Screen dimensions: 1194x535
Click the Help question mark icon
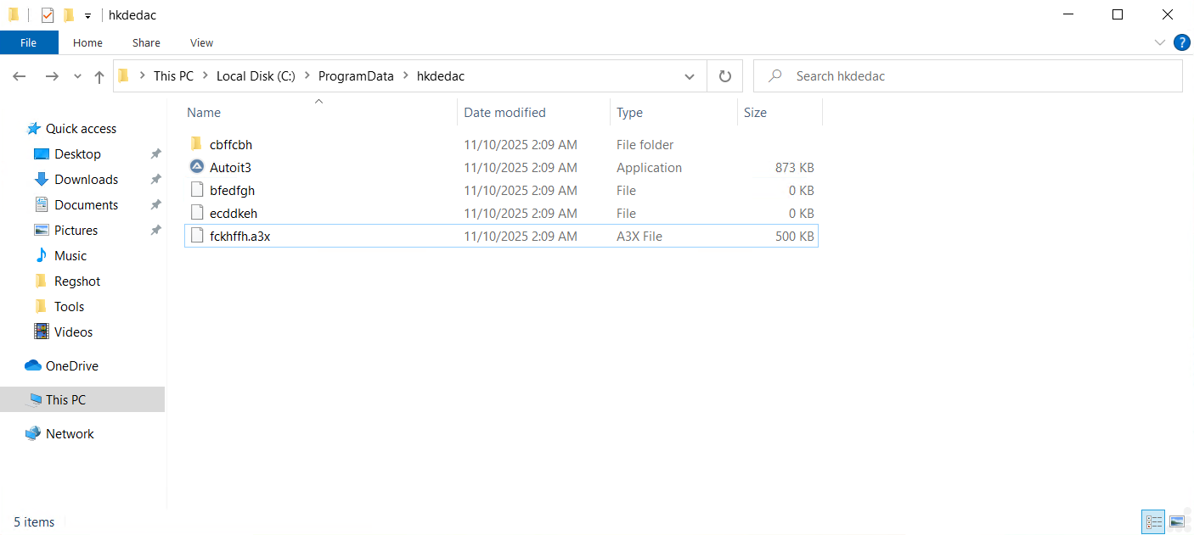1181,42
